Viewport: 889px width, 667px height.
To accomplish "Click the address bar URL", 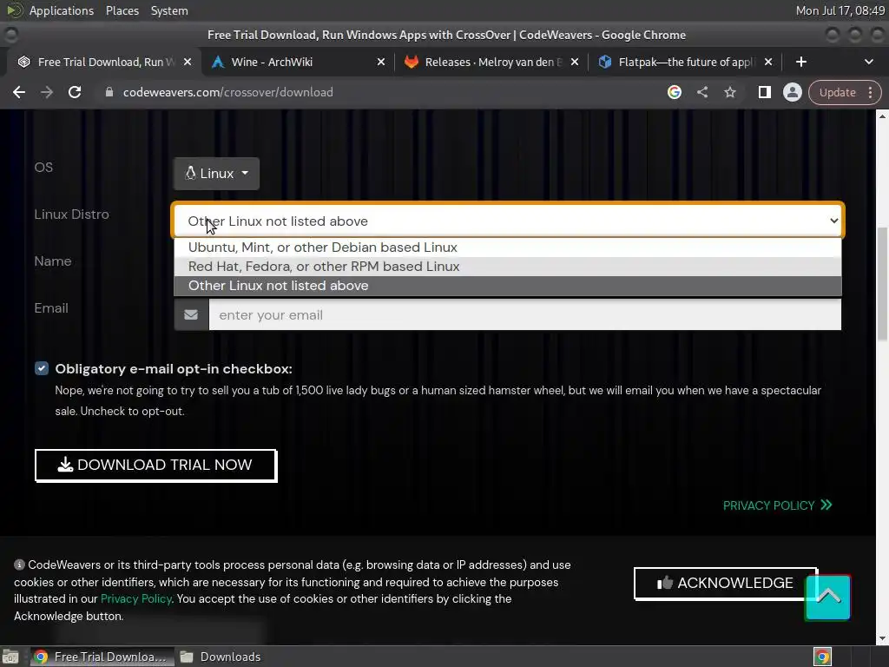I will pyautogui.click(x=228, y=92).
